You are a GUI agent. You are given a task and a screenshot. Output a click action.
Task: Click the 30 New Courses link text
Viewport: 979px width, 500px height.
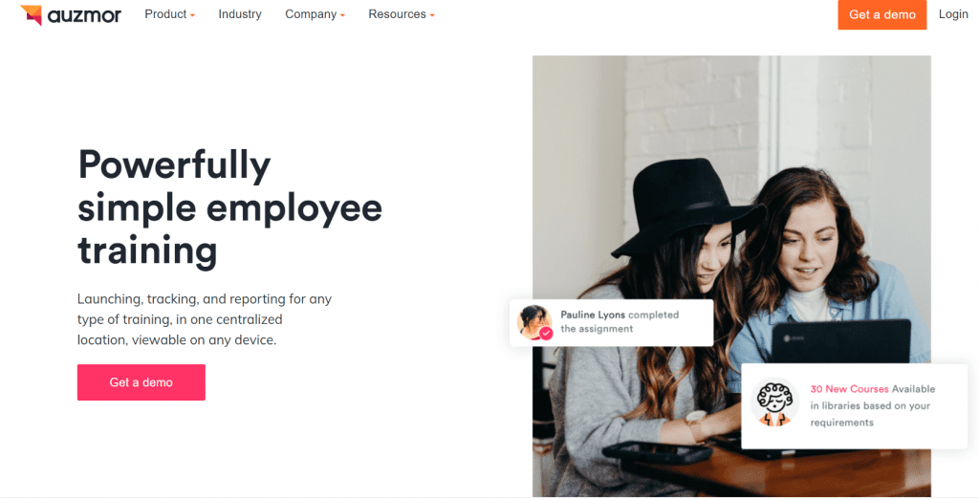point(849,389)
